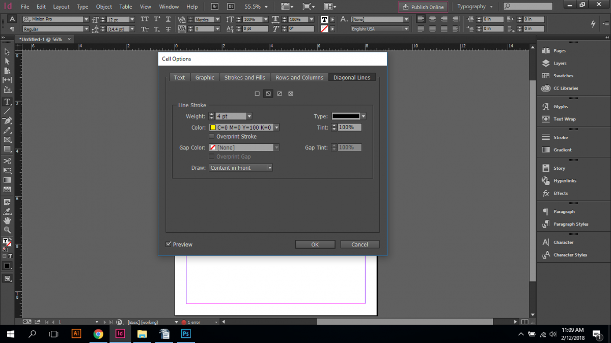Screen dimensions: 611x343
Task: Click the yellow stroke Color swatch
Action: (x=213, y=127)
